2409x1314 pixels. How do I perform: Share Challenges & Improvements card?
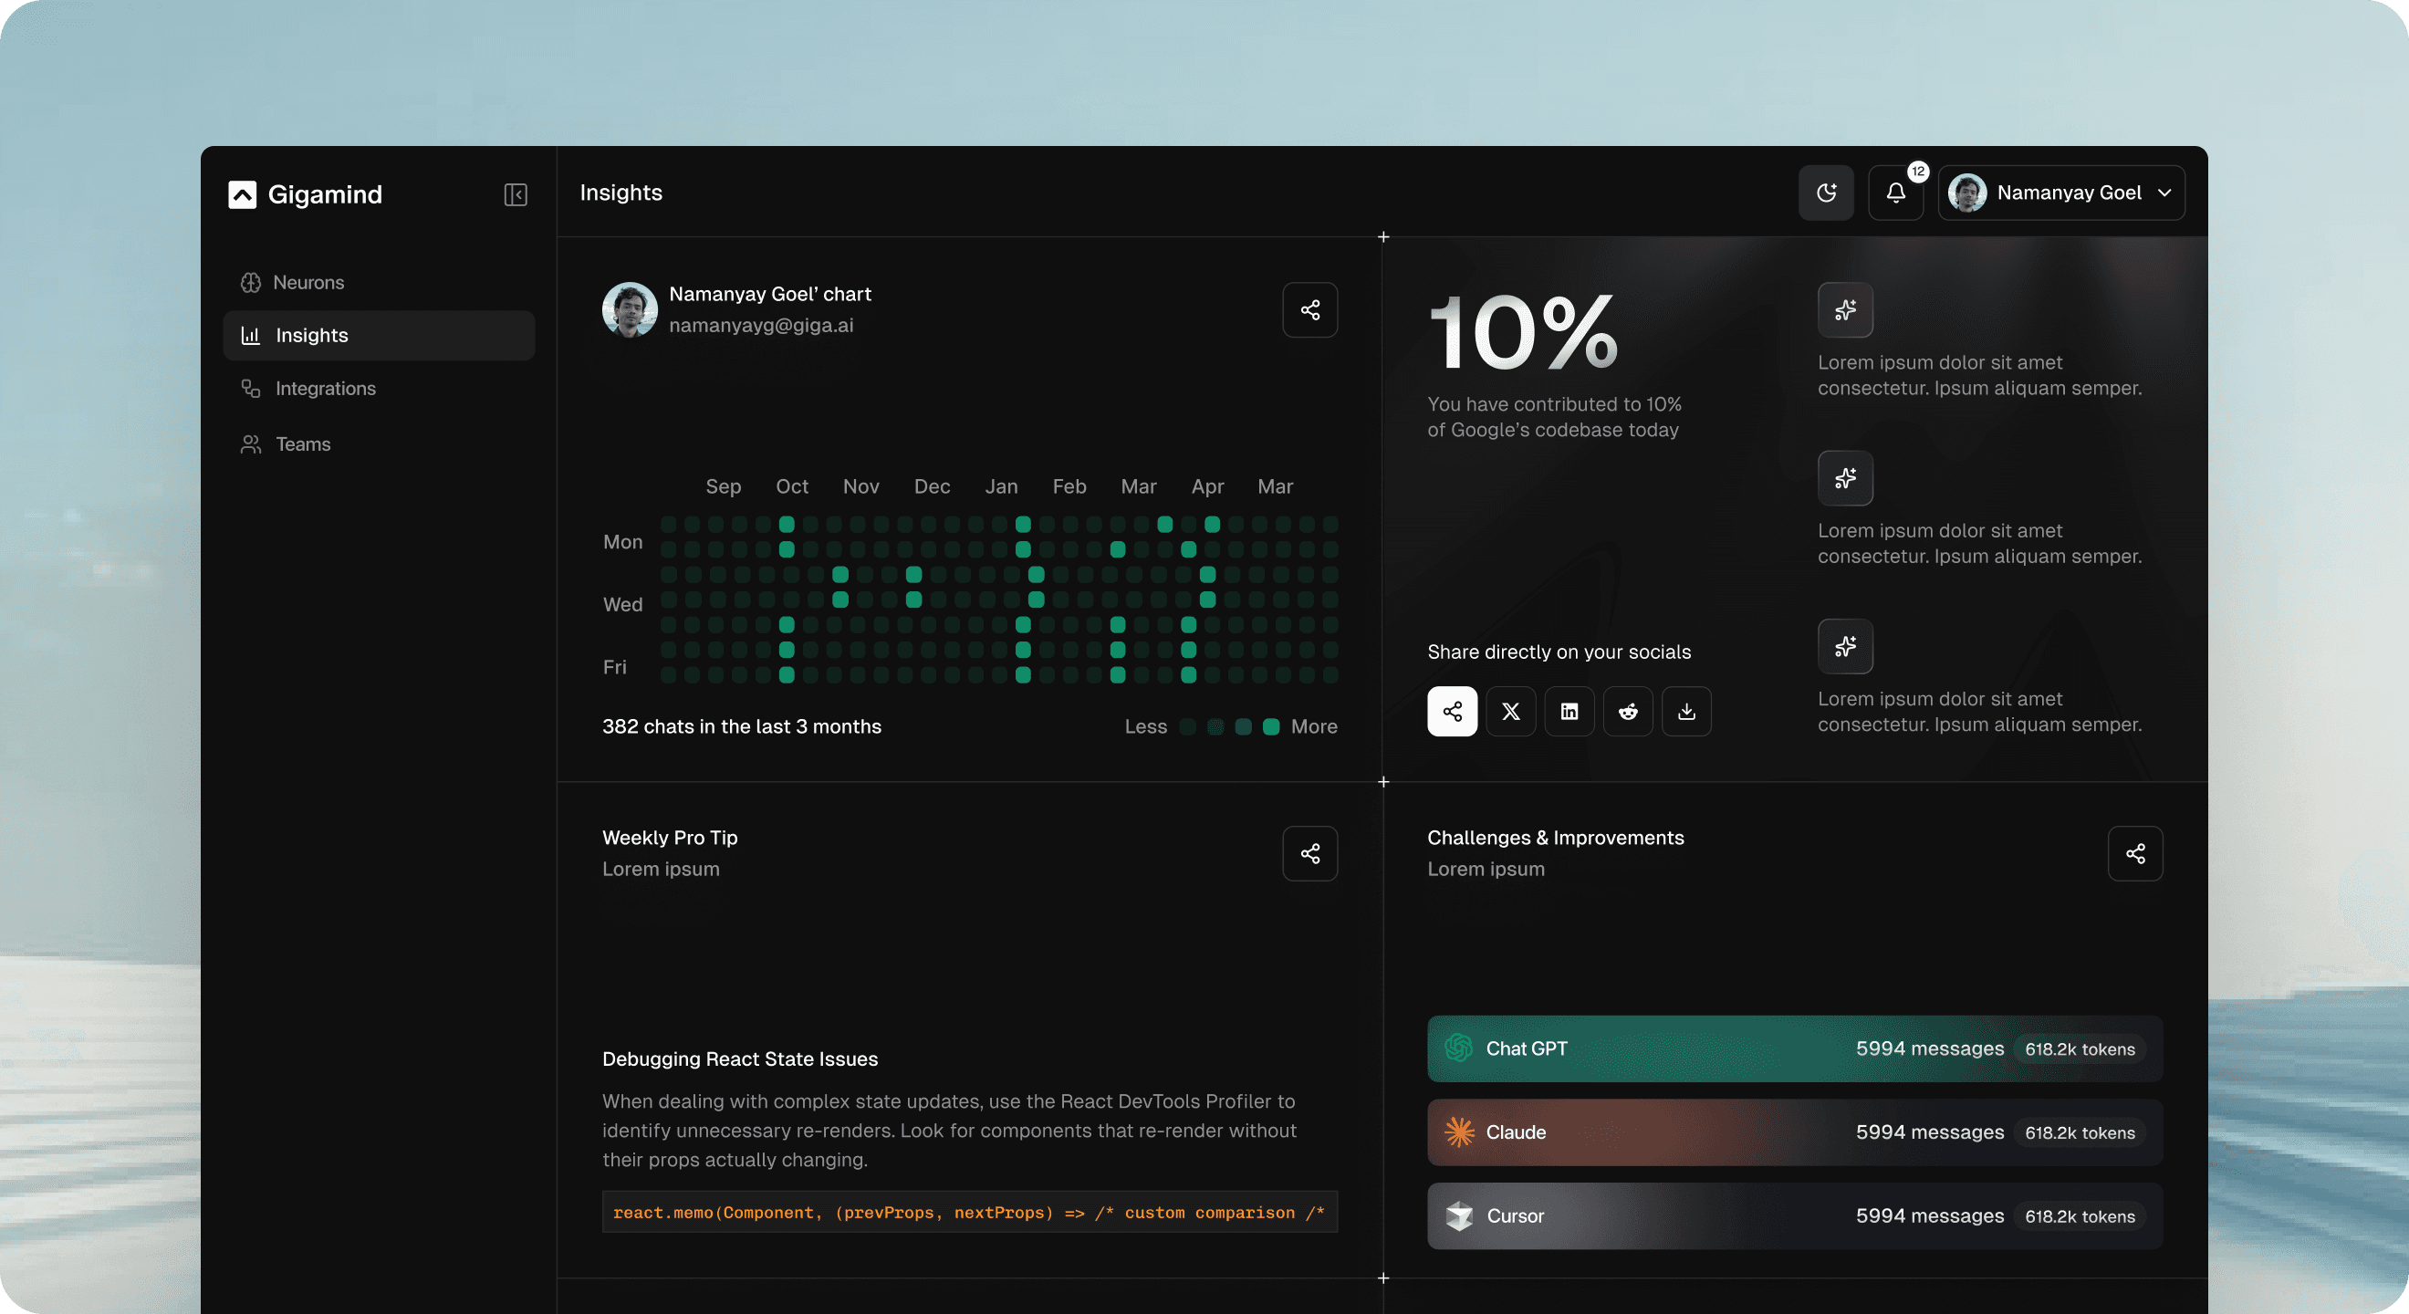2135,854
